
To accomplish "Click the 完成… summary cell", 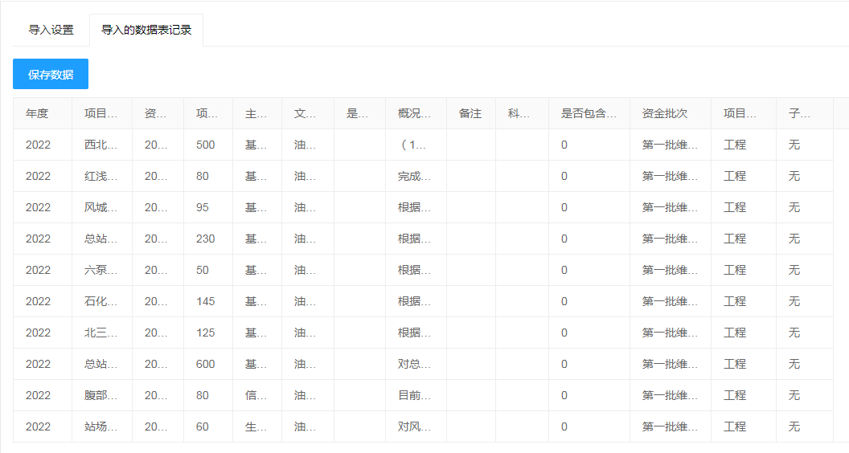I will (x=416, y=177).
